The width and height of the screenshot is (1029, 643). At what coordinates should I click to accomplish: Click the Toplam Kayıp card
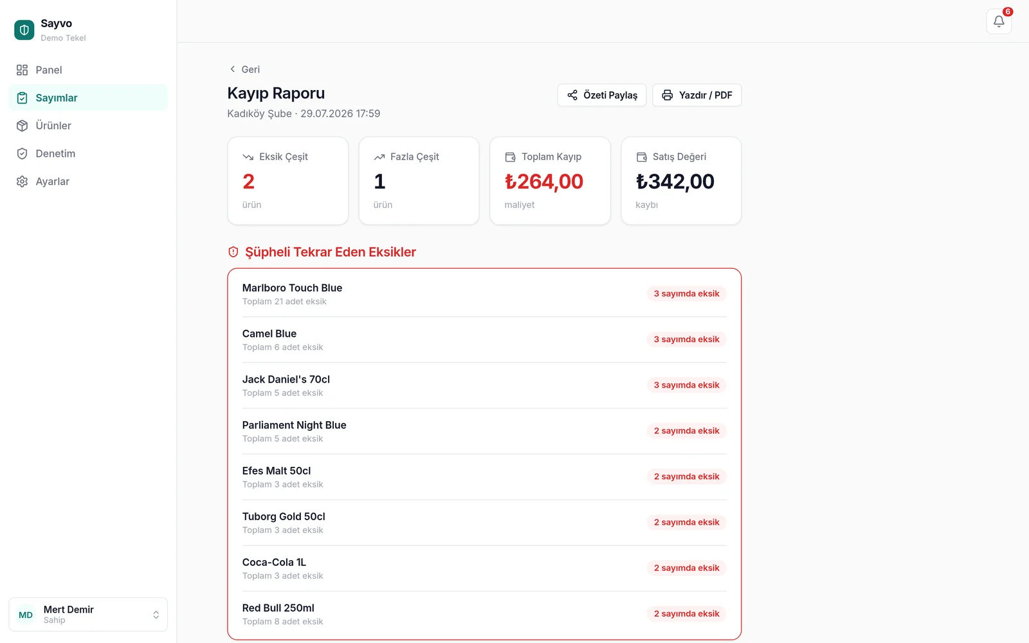point(550,181)
